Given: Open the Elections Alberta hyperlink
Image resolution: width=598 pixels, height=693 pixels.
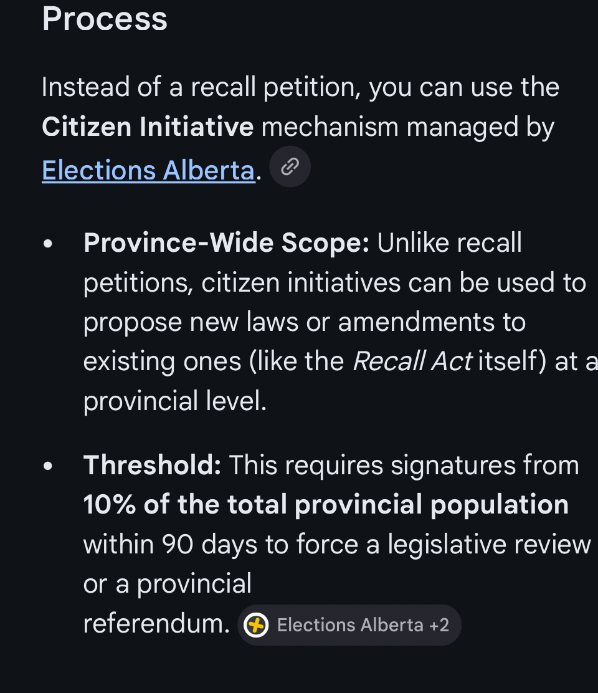Looking at the screenshot, I should pyautogui.click(x=148, y=170).
